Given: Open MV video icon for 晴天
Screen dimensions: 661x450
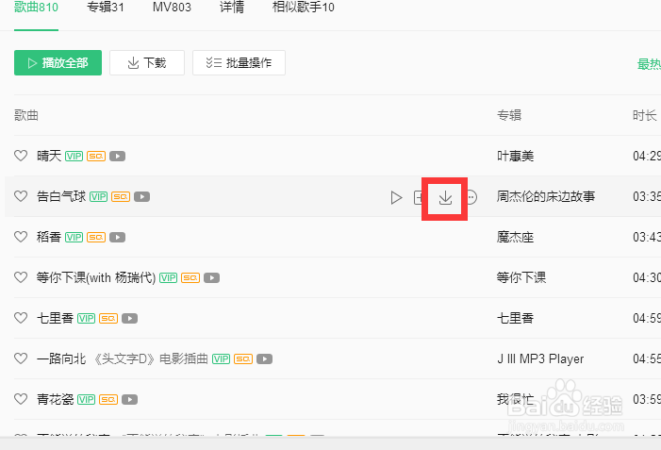Looking at the screenshot, I should 118,156.
